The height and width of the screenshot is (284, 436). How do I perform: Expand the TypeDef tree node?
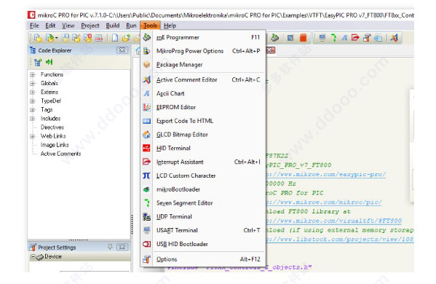33,101
